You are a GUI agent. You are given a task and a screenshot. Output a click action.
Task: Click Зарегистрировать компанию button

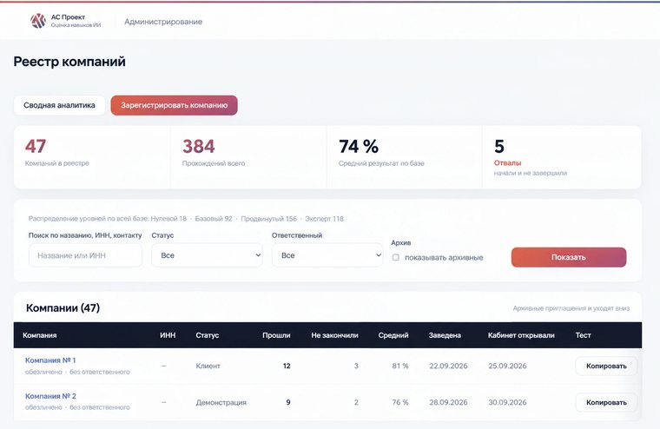point(175,105)
